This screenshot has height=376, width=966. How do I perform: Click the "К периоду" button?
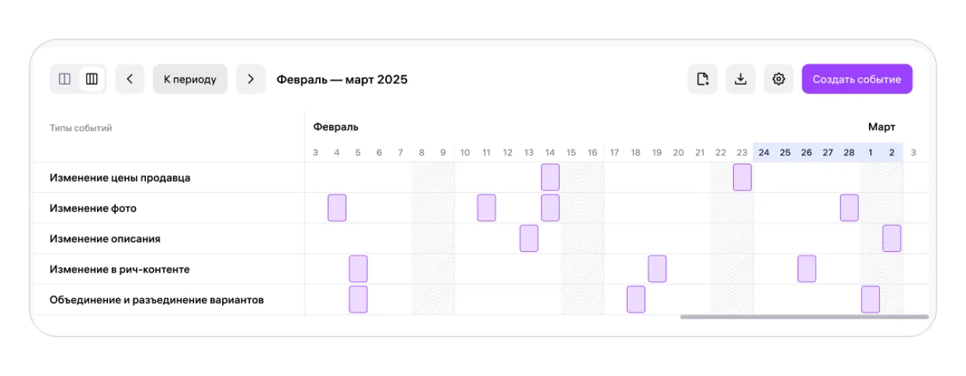coord(190,79)
